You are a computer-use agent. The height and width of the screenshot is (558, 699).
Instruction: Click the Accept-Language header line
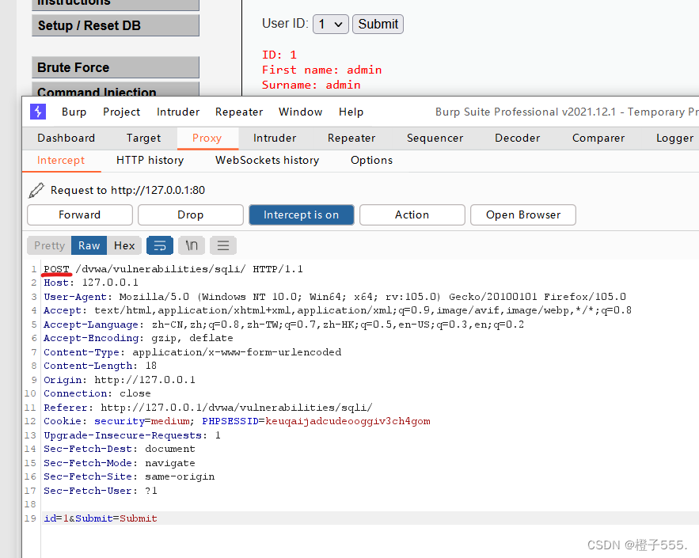click(284, 325)
